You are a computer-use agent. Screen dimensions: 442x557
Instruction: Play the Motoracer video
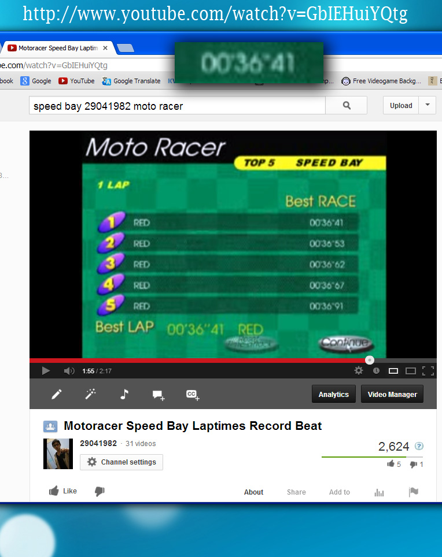click(46, 371)
